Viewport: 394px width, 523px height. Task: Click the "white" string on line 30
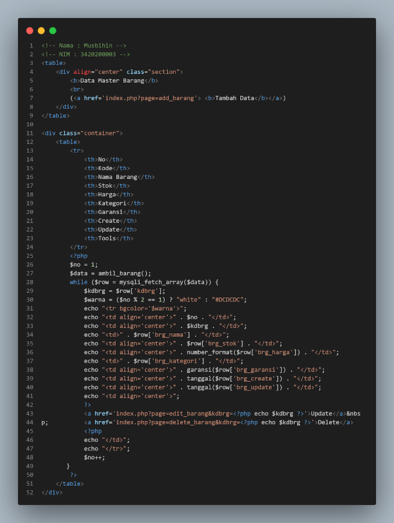tap(188, 300)
